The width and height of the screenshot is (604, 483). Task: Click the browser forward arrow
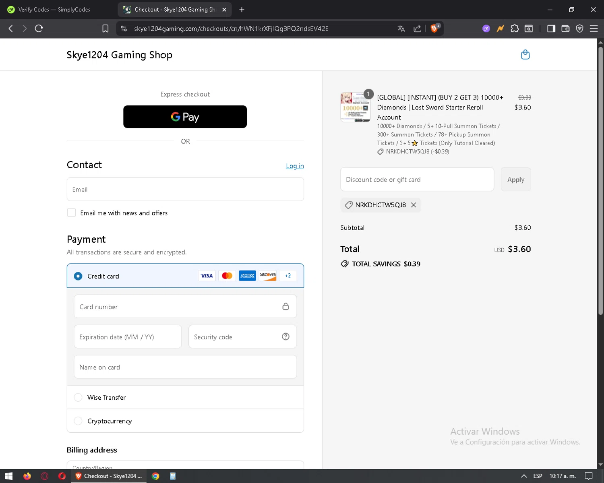25,29
